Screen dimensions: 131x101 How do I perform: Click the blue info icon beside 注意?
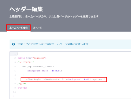(13, 44)
